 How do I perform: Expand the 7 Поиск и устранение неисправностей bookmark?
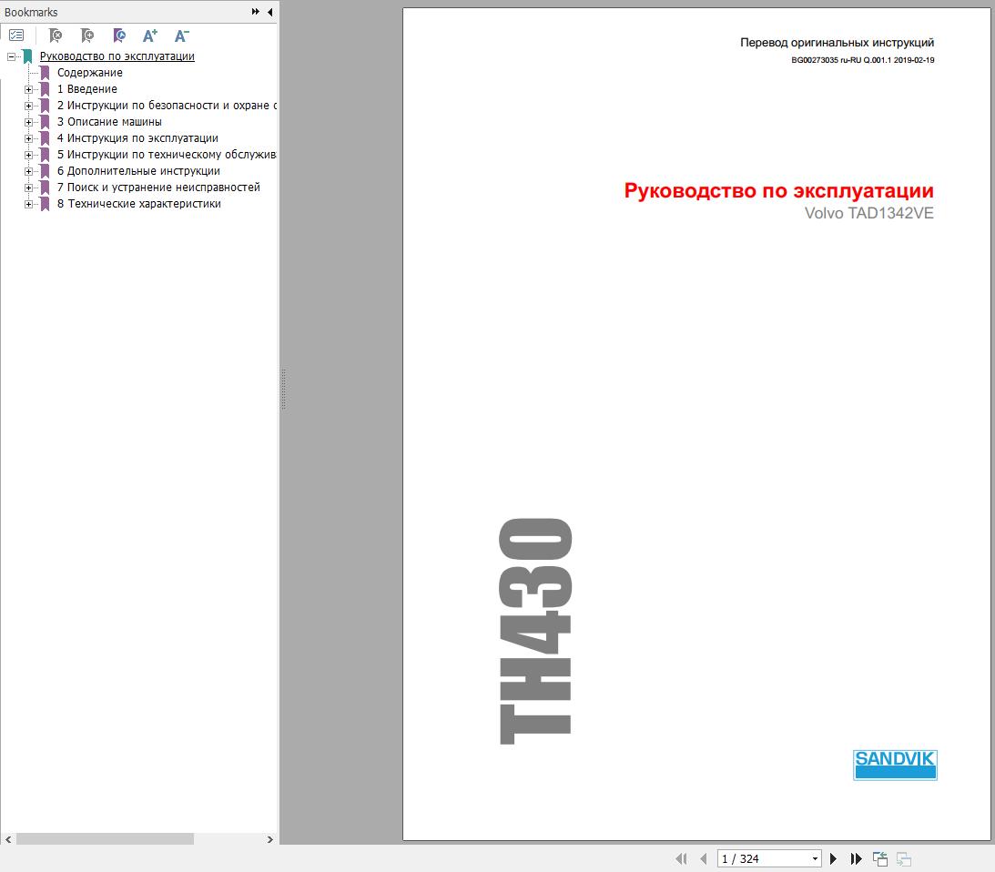point(28,188)
